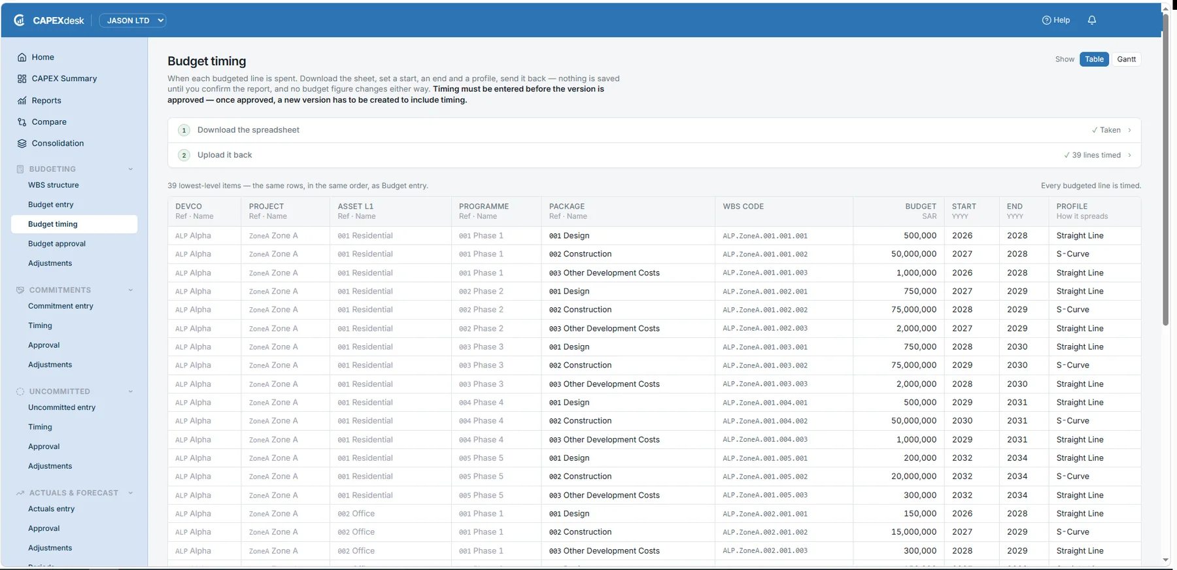1177x570 pixels.
Task: Go to Compare page
Action: [49, 122]
